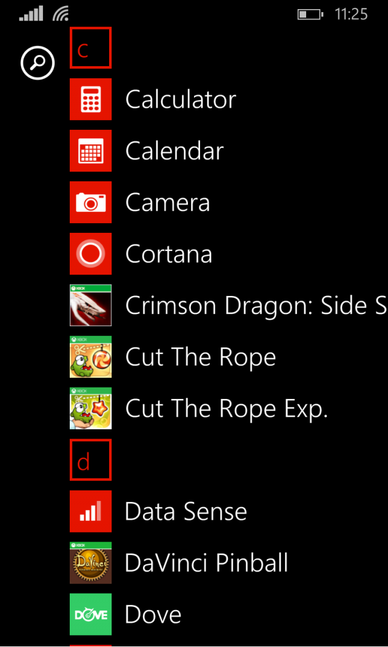Launch the green Dove app icon
388x647 pixels.
coord(90,614)
